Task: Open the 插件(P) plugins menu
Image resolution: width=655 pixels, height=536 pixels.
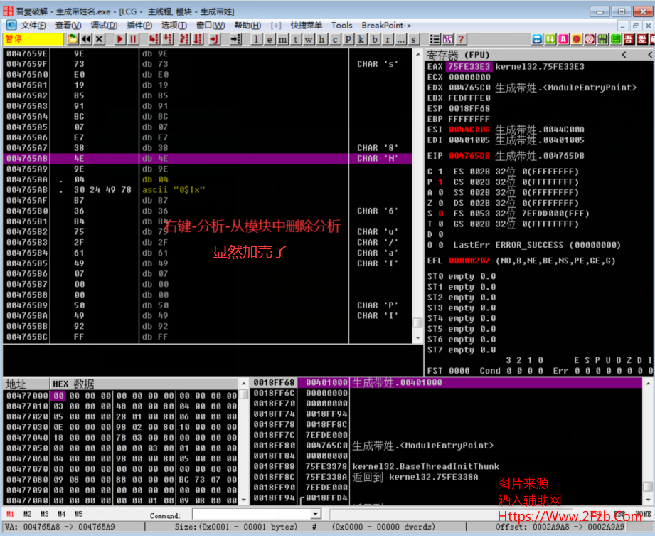Action: (138, 25)
